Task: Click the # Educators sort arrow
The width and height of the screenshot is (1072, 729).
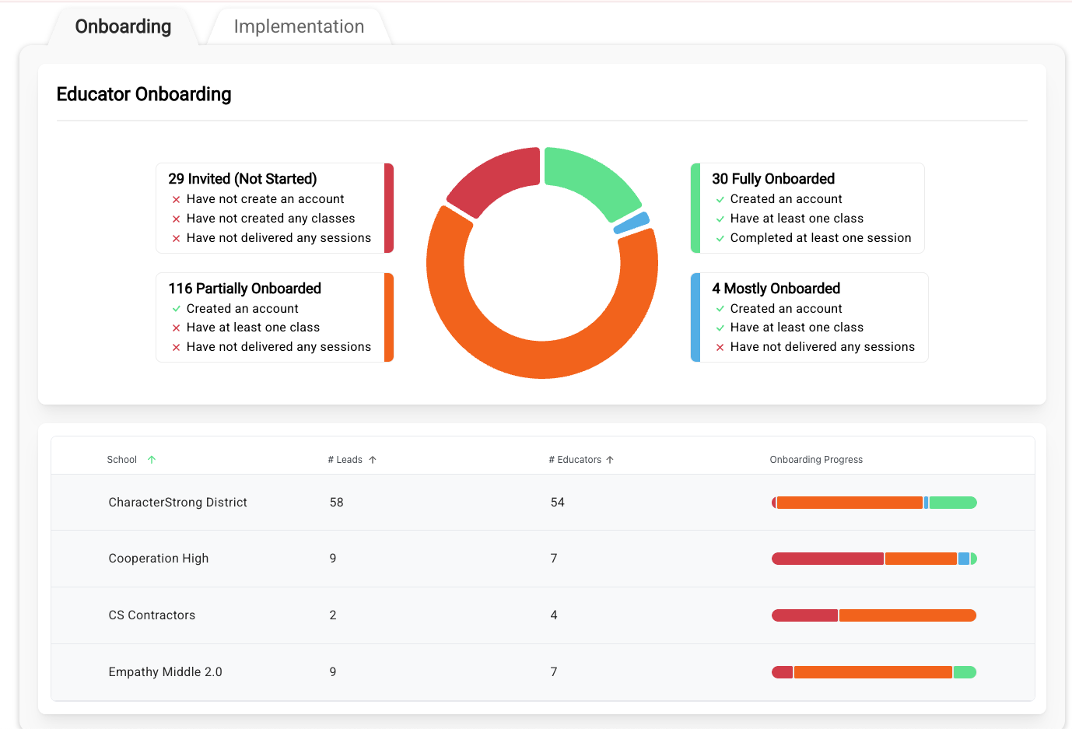Action: 610,460
